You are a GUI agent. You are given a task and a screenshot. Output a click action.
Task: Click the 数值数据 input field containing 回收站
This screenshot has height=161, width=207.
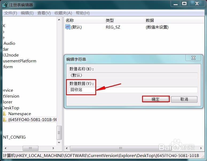[133, 90]
